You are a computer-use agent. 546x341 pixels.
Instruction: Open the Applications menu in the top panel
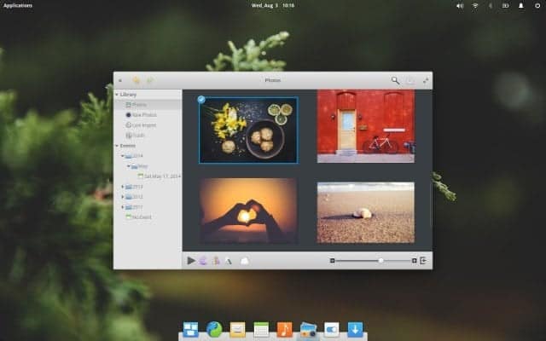point(18,6)
